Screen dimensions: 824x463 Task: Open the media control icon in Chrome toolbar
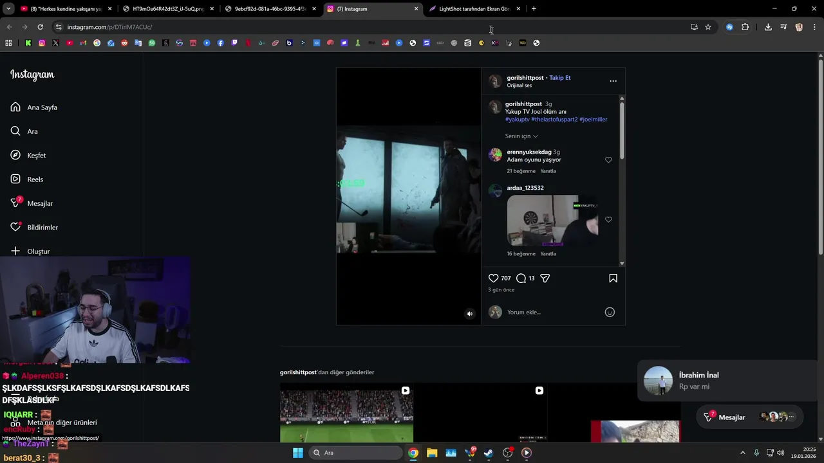pyautogui.click(x=783, y=27)
